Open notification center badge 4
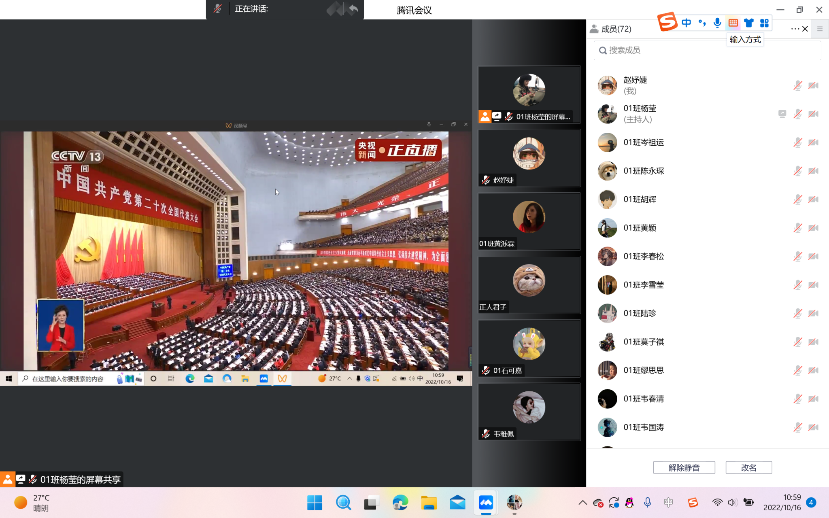Screen dimensions: 829x518 point(811,503)
